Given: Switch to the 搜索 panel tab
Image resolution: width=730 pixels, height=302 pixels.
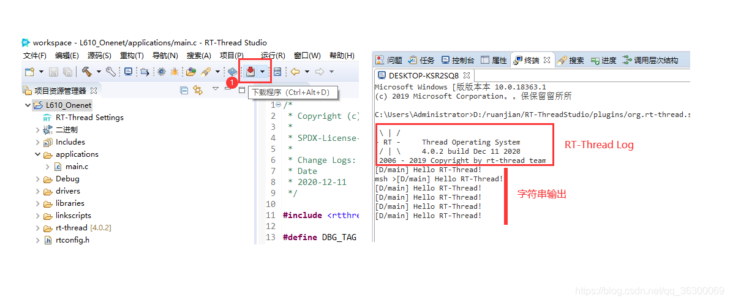Looking at the screenshot, I should point(571,60).
